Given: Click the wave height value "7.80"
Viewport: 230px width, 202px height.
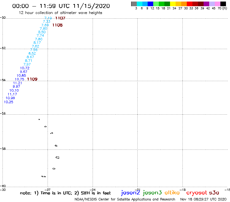Looking at the screenshot, I should point(39,39).
